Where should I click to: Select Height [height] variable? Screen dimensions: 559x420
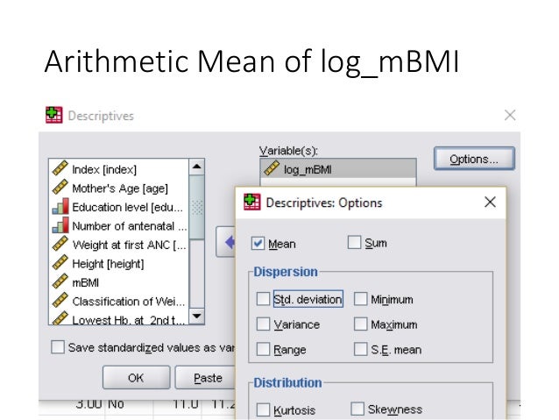click(x=118, y=263)
